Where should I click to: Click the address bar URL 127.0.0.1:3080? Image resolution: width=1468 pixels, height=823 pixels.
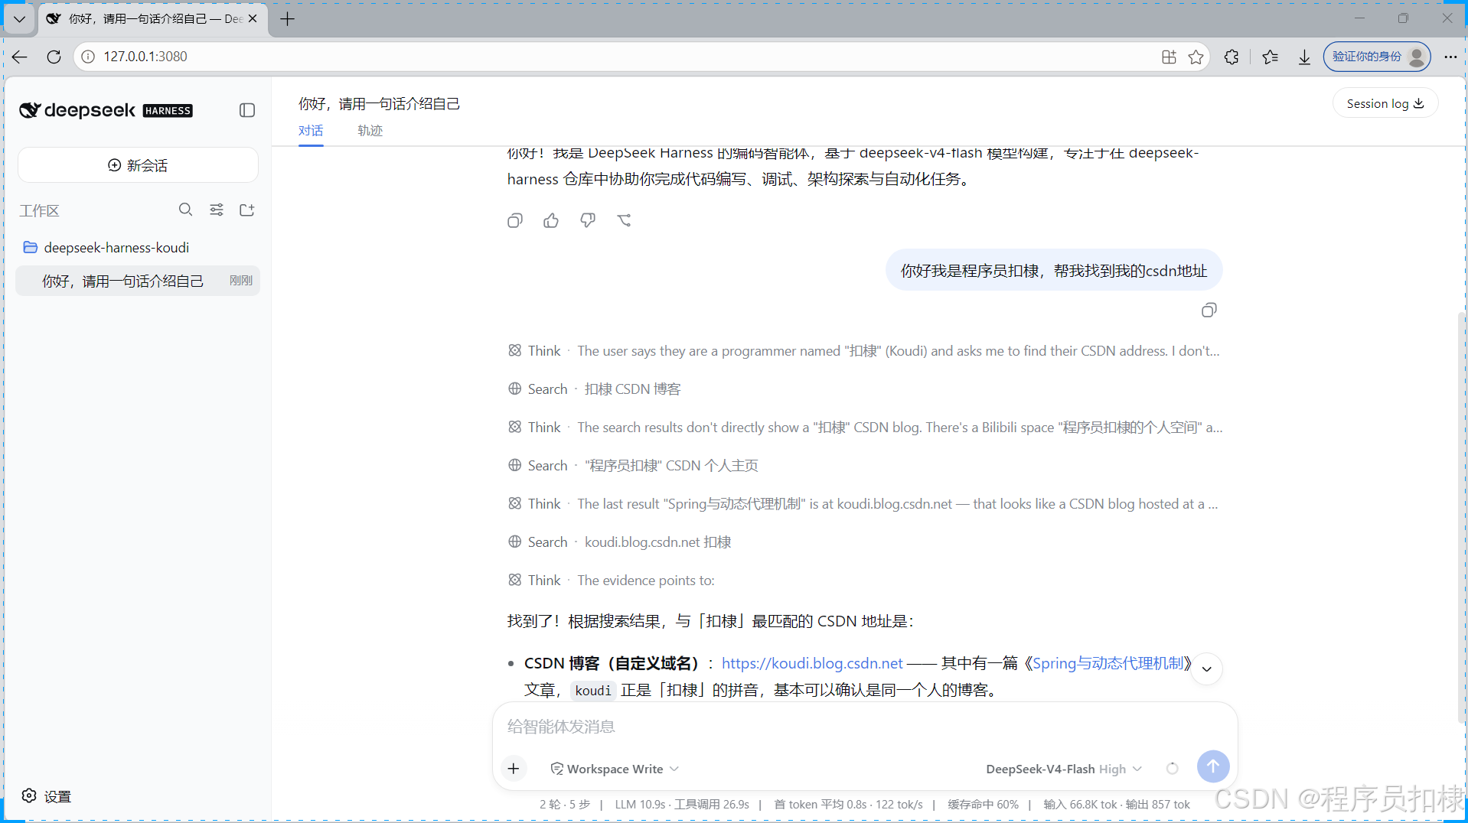tap(145, 57)
